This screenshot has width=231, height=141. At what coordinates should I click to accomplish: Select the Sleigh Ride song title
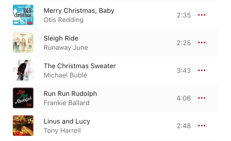point(61,38)
